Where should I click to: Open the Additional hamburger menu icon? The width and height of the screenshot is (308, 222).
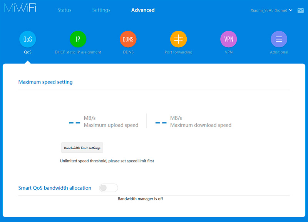(x=279, y=39)
